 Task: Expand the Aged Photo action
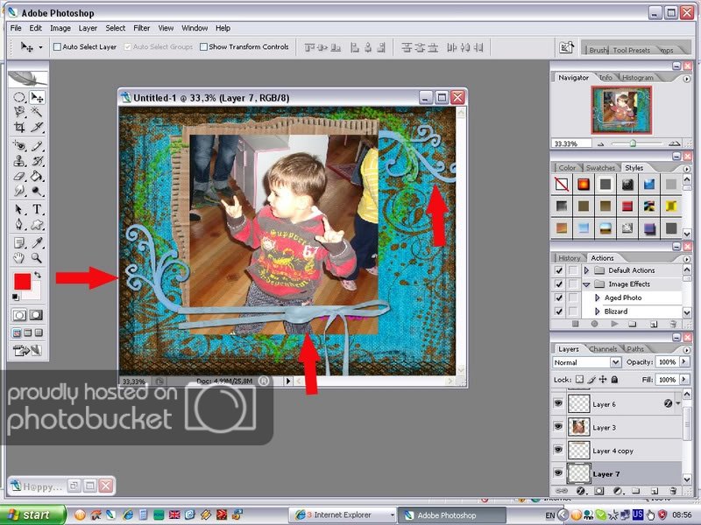tap(598, 297)
